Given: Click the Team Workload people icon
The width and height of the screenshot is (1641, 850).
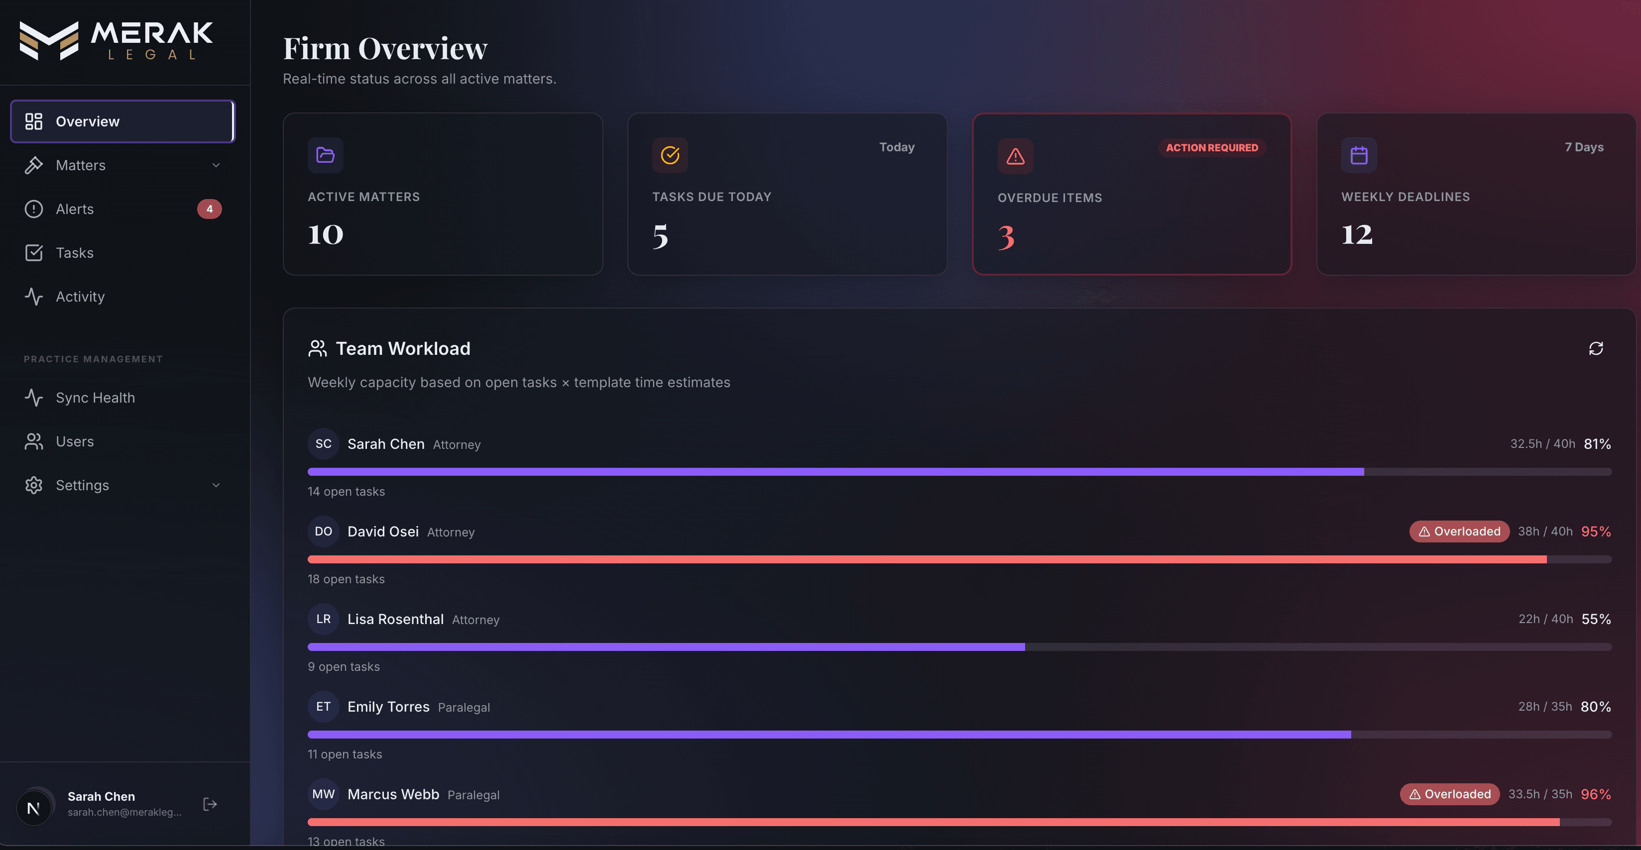Looking at the screenshot, I should 317,348.
